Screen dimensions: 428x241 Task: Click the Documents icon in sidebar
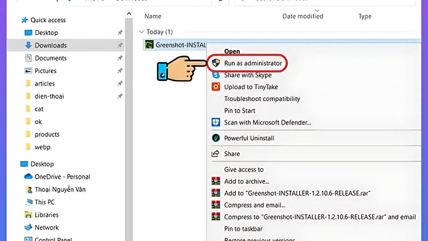29,58
